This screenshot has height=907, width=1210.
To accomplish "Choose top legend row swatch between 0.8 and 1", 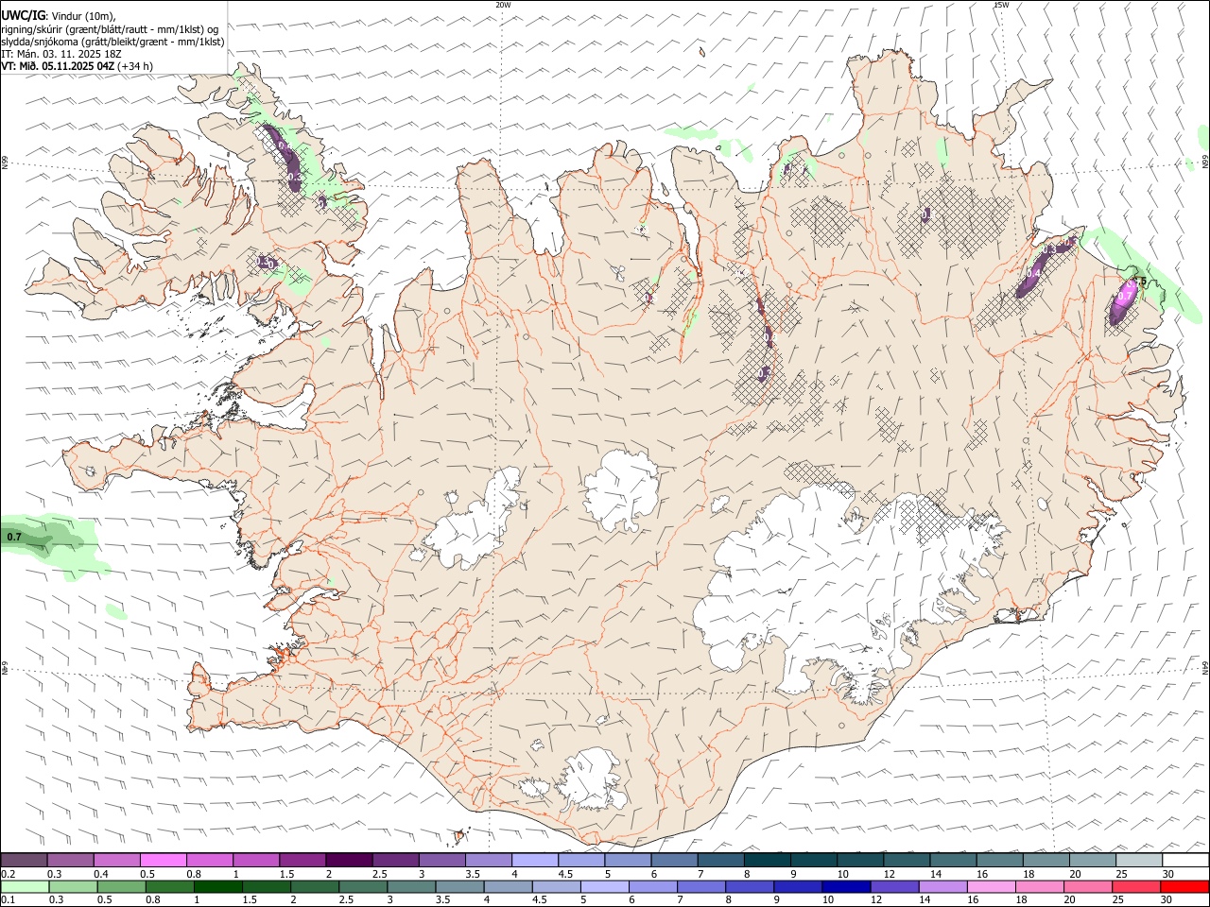I will coord(209,860).
